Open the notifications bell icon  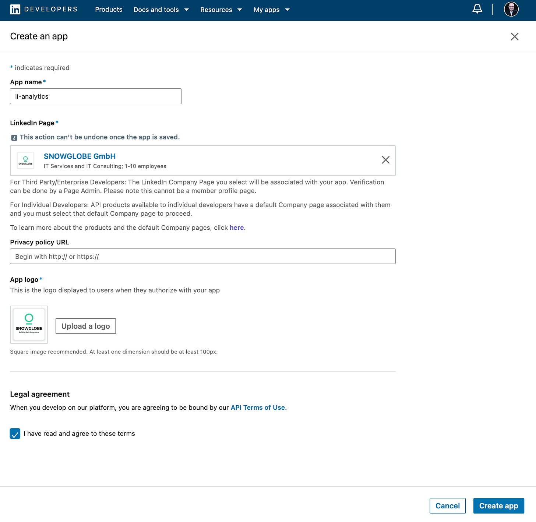[477, 9]
